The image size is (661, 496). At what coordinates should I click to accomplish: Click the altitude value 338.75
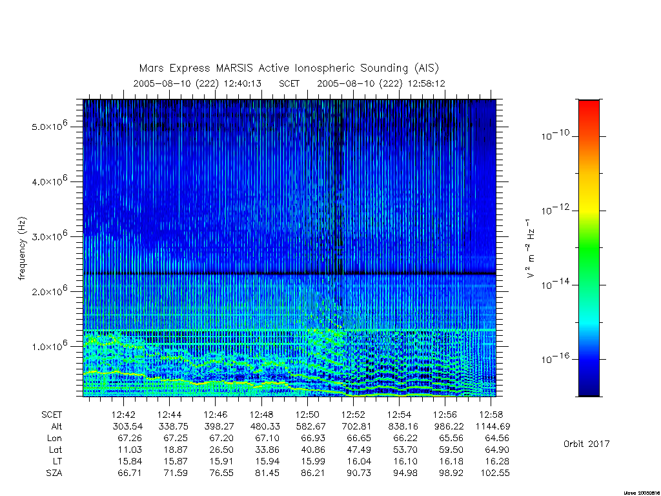tap(173, 426)
